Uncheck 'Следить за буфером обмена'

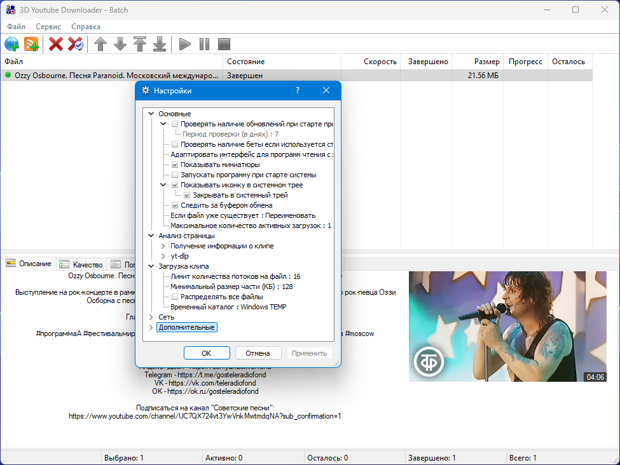point(175,205)
